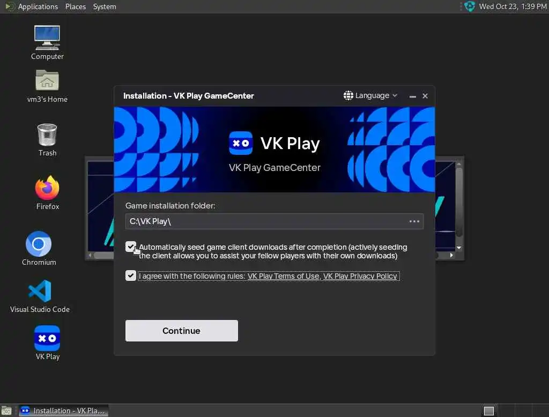549x417 pixels.
Task: Click the date and time clock
Action: click(513, 6)
